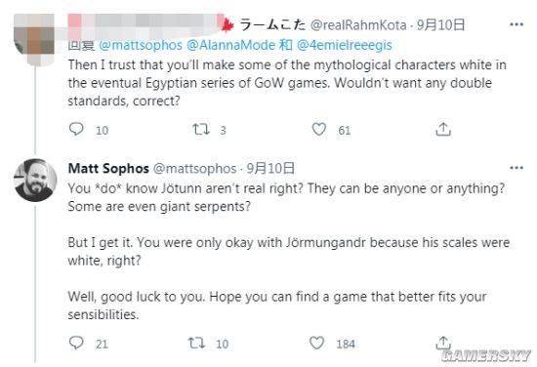Image resolution: width=537 pixels, height=367 pixels.
Task: Retweet the realRahmKota tweet
Action: coord(201,130)
